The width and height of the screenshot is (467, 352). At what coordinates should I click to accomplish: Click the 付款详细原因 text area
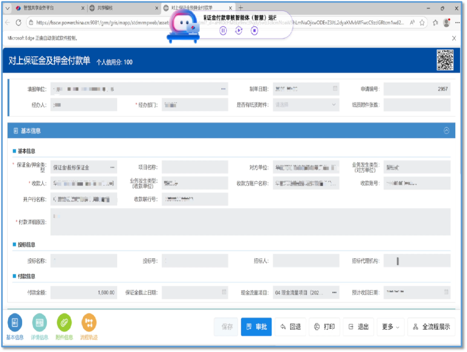click(250, 222)
